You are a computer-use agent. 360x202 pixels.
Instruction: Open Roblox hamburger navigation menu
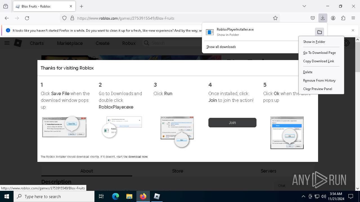pyautogui.click(x=7, y=43)
